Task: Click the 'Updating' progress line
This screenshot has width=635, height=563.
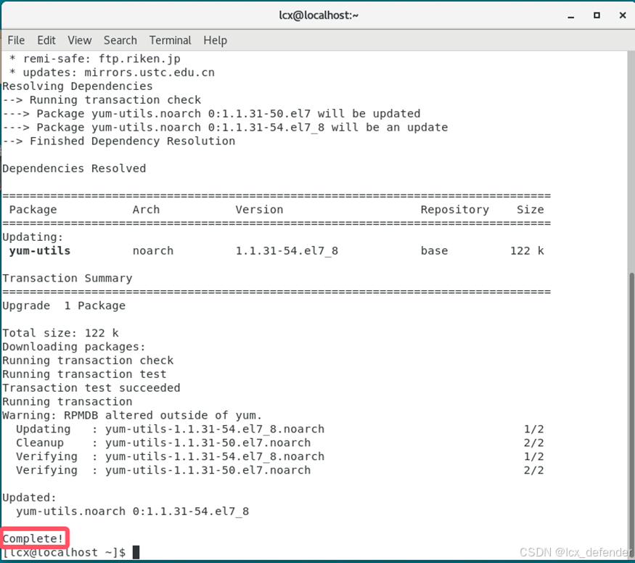Action: pyautogui.click(x=279, y=430)
